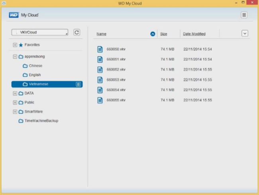Click the file icon for 660053.vkv
Image resolution: width=259 pixels, height=195 pixels.
click(x=100, y=80)
